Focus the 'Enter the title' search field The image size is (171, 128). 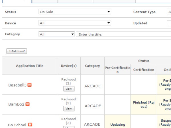point(123,34)
